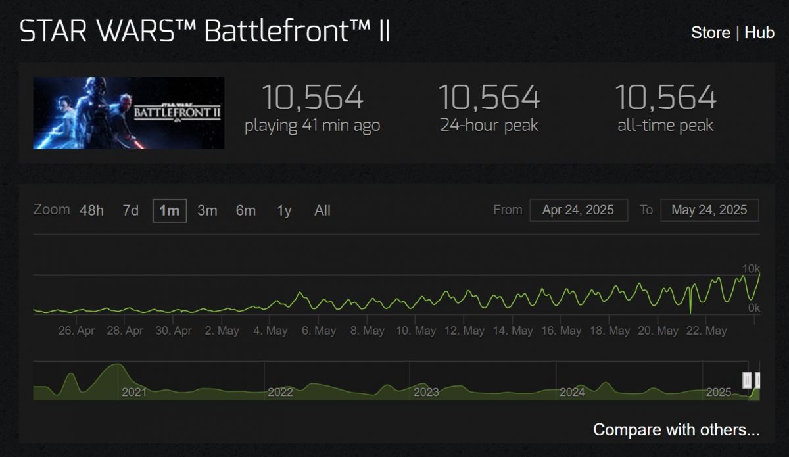Screen dimensions: 789x457
Task: Click the 2021 area in navigator timeline
Action: pyautogui.click(x=134, y=393)
